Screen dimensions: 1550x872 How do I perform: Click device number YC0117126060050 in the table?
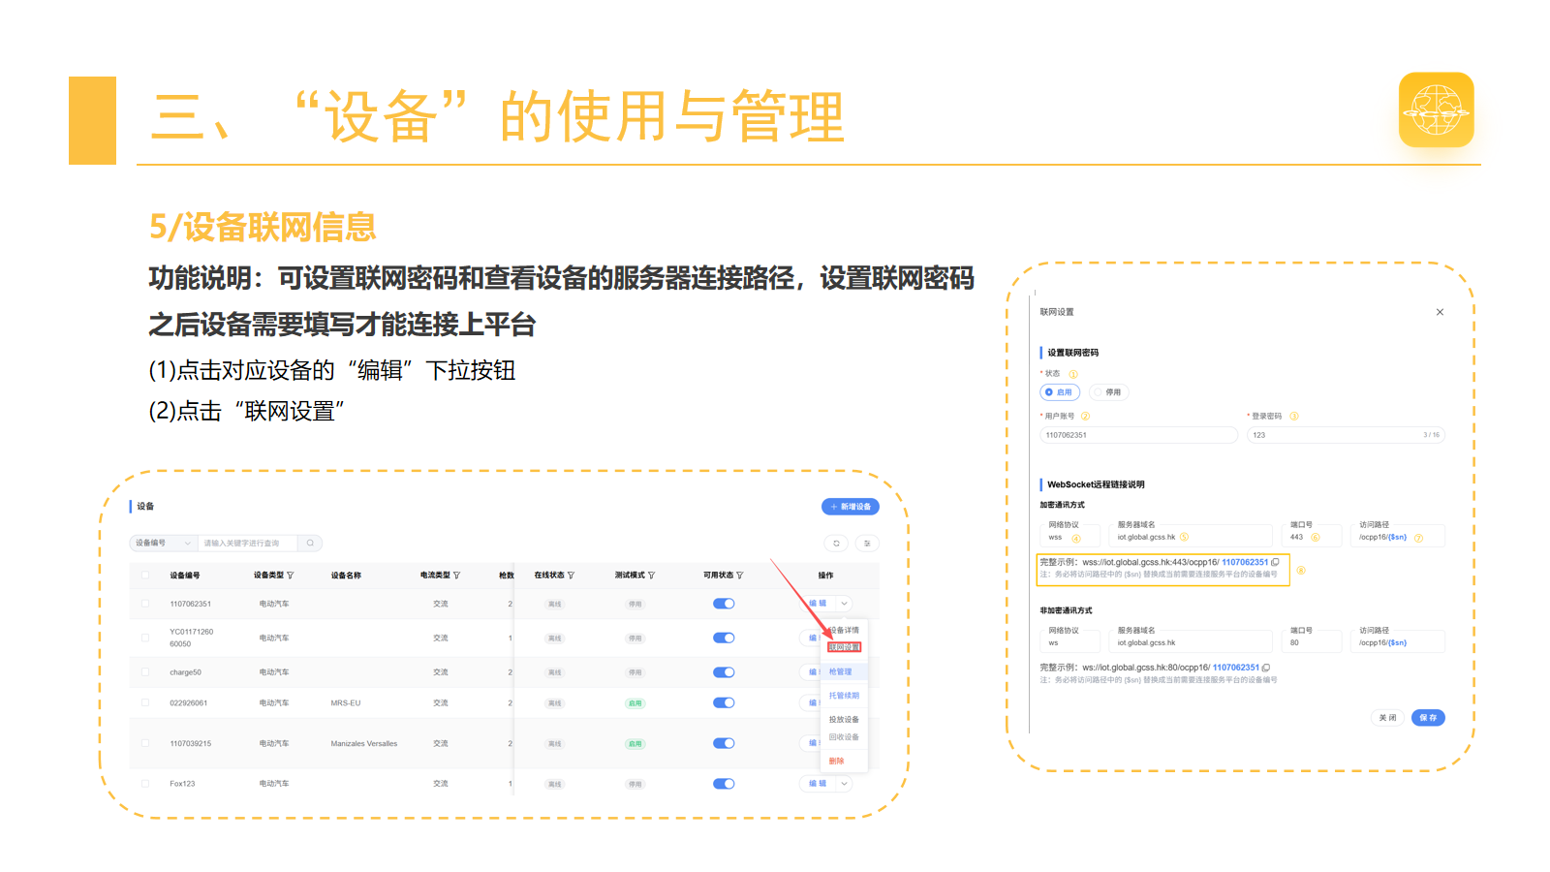(x=191, y=638)
